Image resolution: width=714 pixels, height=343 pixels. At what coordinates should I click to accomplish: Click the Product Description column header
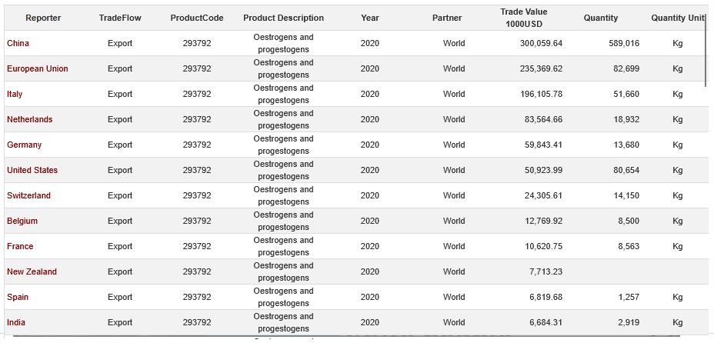283,18
